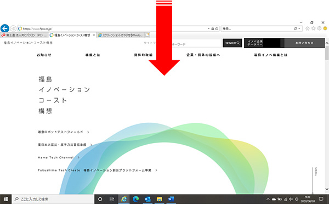This screenshot has height=205, width=329.
Task: Click the refresh icon in address bar
Action: click(x=217, y=29)
